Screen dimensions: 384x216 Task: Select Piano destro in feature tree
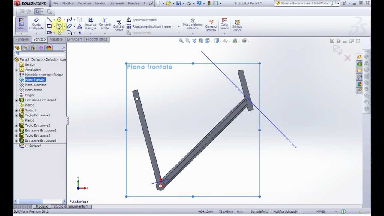[x=34, y=90]
